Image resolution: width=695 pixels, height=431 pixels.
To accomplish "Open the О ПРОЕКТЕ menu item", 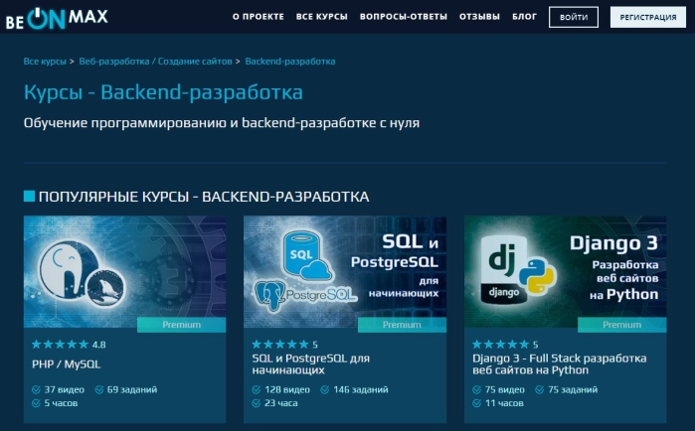I will (258, 17).
